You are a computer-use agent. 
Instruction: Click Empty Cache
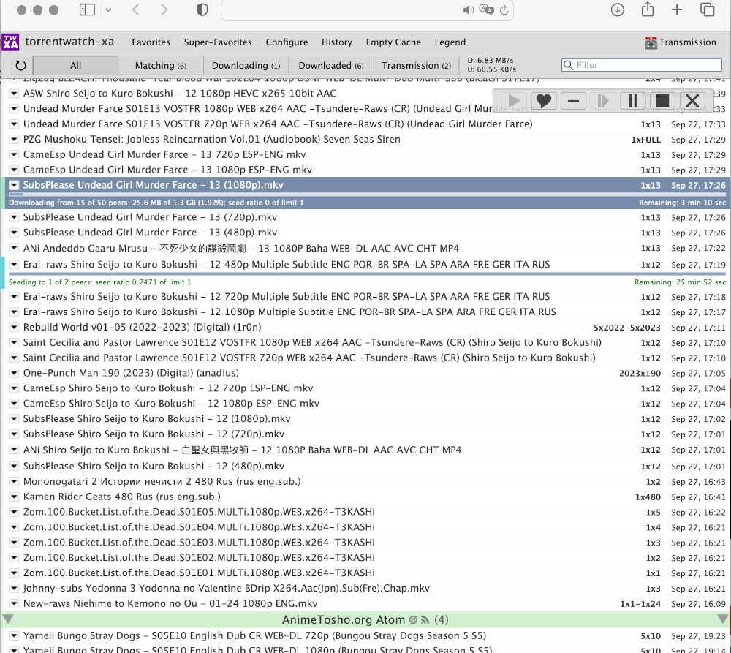[x=393, y=42]
